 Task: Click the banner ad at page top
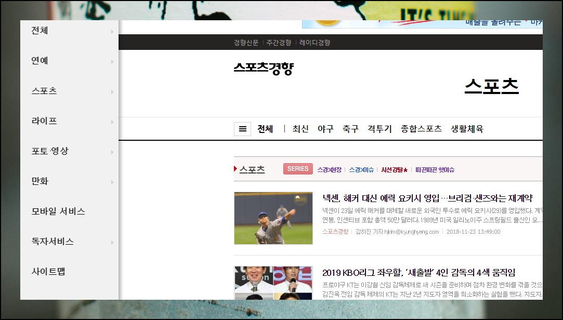[x=422, y=24]
